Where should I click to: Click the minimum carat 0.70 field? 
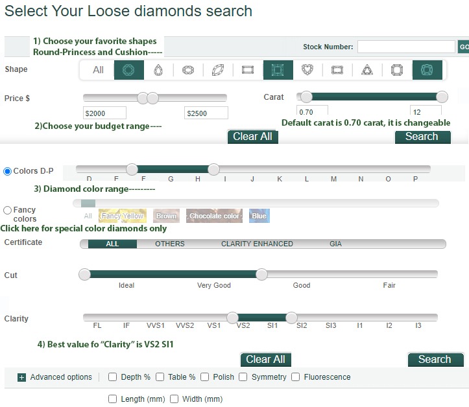point(312,110)
